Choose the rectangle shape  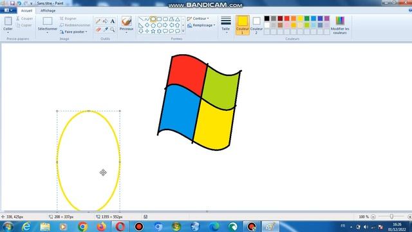point(159,19)
